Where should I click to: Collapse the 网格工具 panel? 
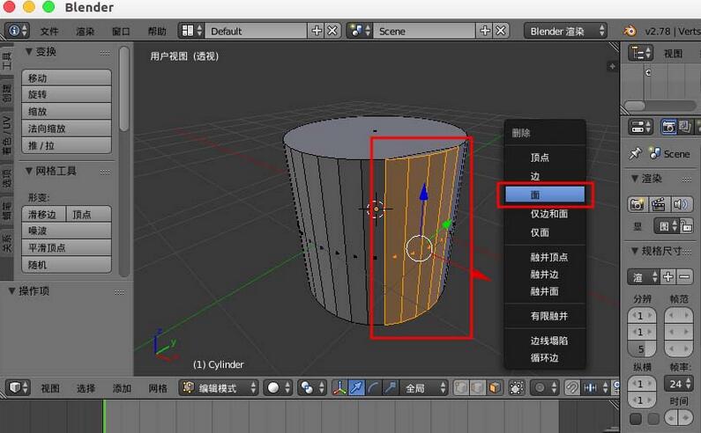pos(28,171)
